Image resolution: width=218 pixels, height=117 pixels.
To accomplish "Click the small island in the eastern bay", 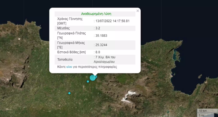I will pyautogui.click(x=200, y=76).
